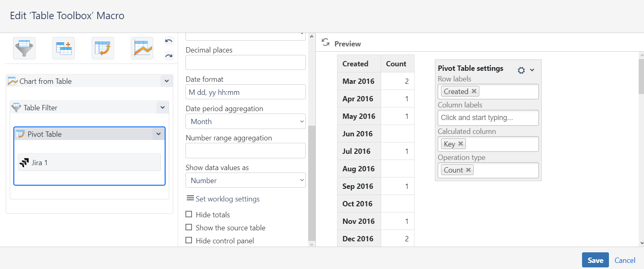Click the Pivot Table toolbar icon
This screenshot has width=644, height=269.
tap(103, 48)
